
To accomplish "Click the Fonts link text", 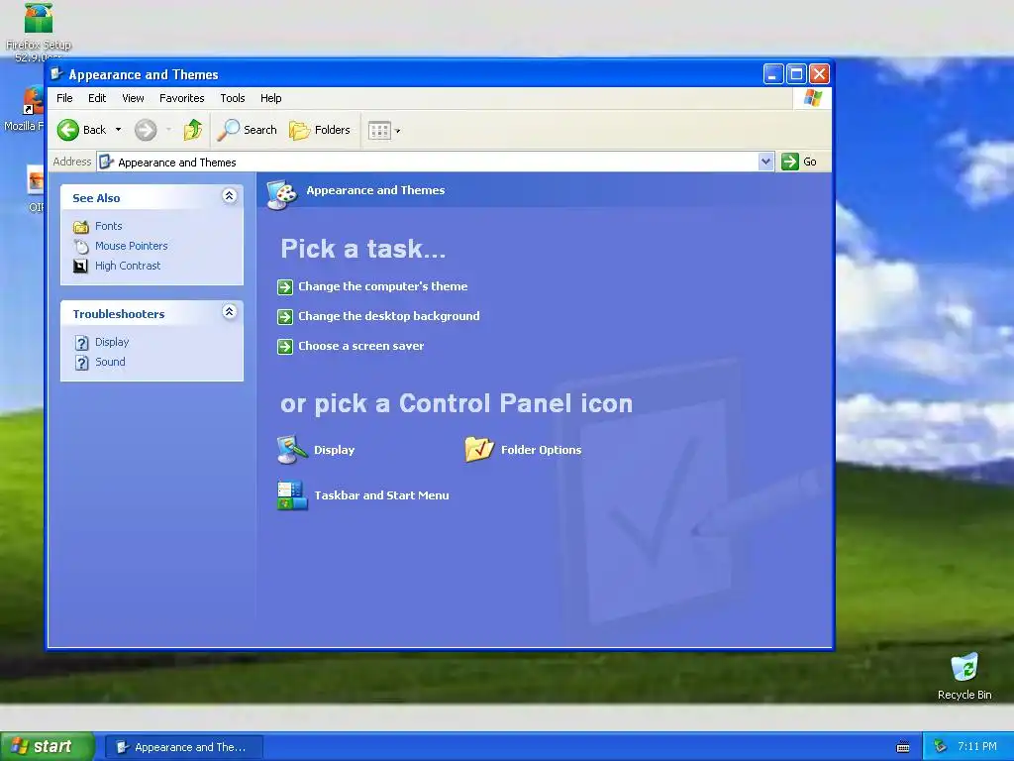I will (109, 226).
